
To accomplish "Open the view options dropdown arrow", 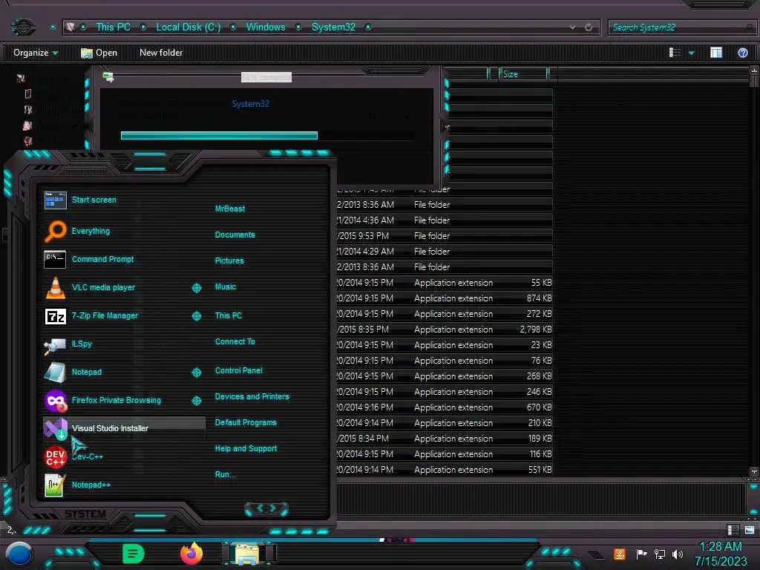I will coord(691,53).
